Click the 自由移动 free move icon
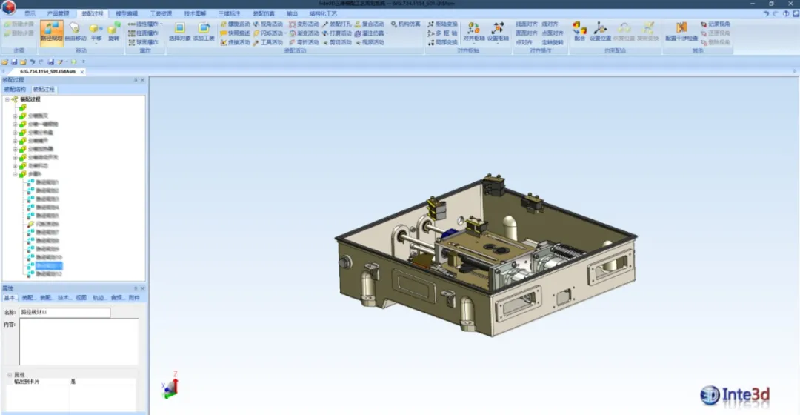800x415 pixels. click(x=75, y=31)
